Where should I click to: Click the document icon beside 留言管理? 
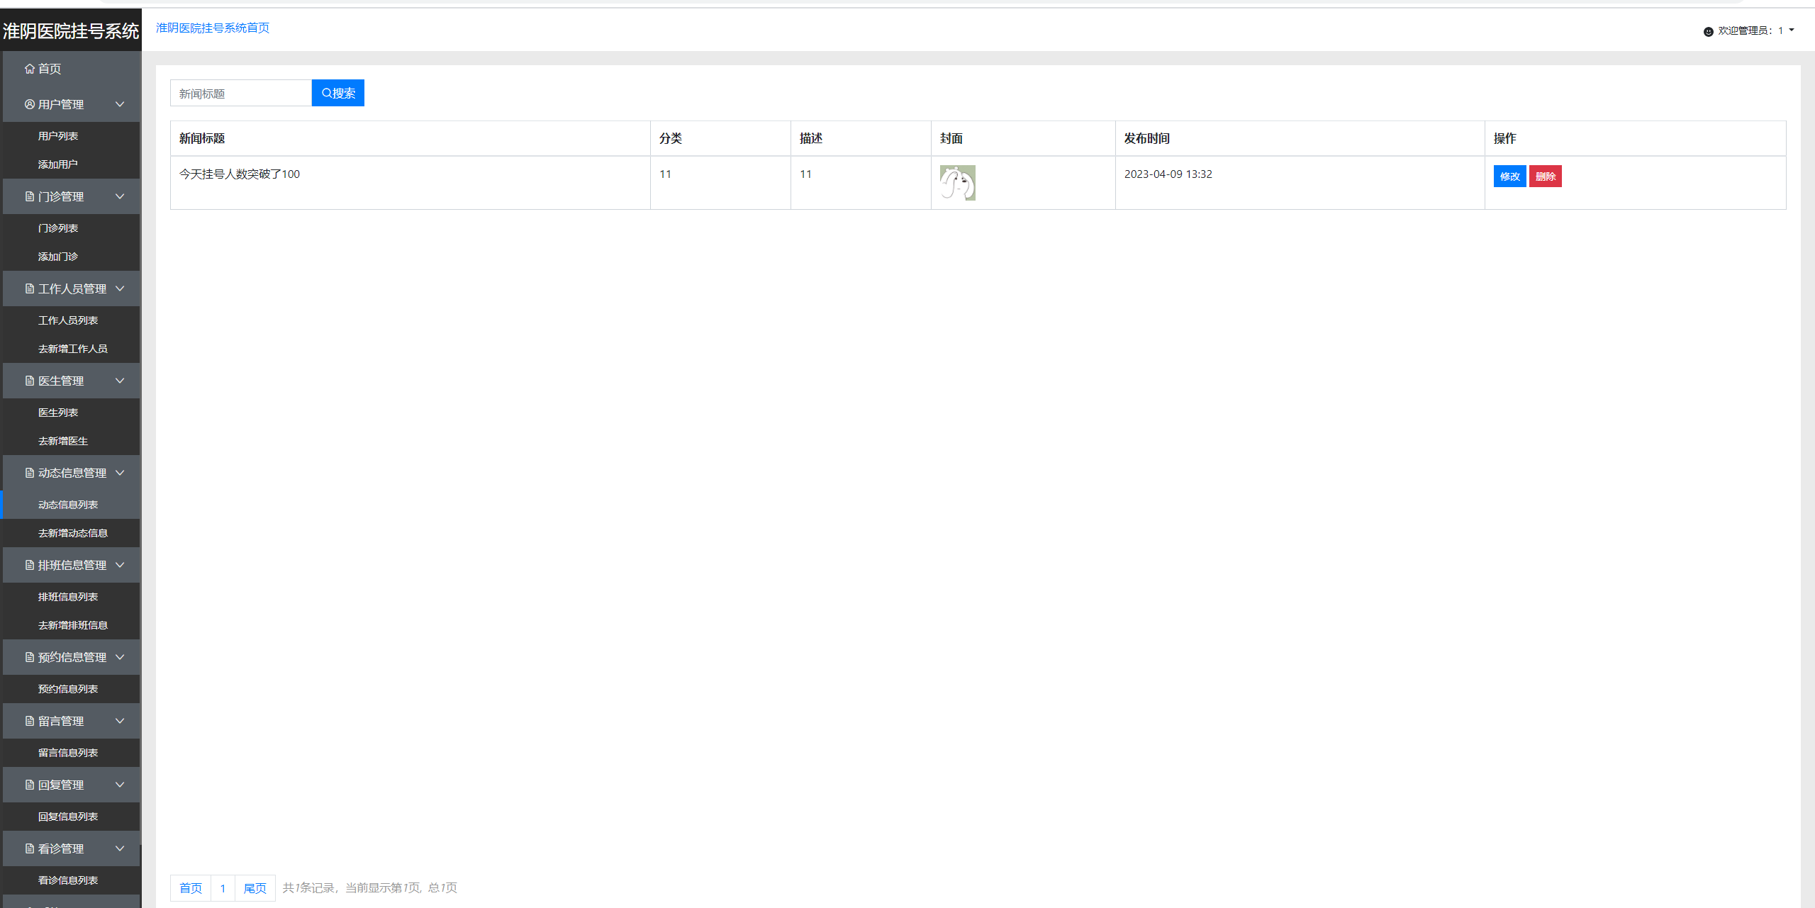click(29, 721)
